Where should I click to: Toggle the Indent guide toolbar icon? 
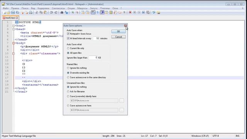(x=102, y=12)
